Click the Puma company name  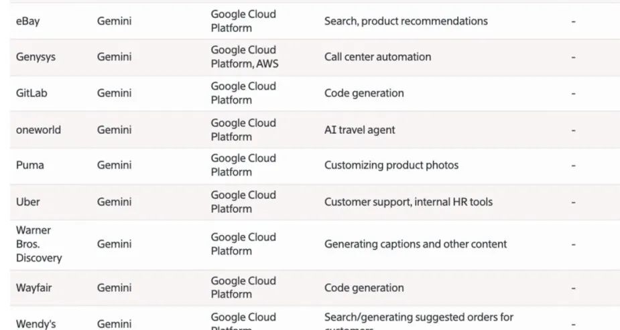pyautogui.click(x=30, y=165)
